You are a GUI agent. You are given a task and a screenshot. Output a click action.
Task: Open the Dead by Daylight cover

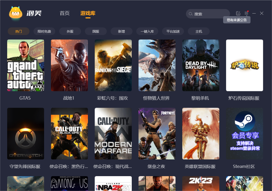201,65
